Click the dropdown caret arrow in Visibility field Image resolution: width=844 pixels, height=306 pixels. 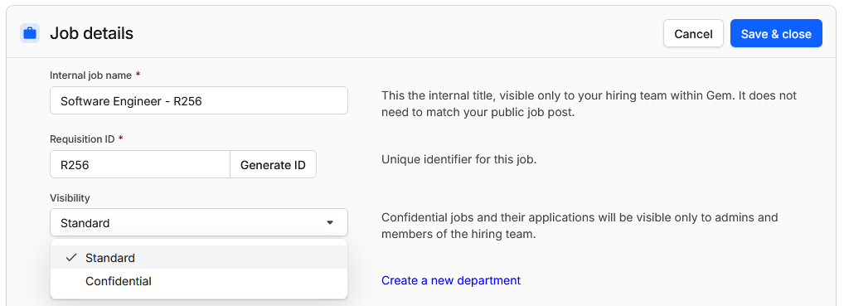pos(330,222)
